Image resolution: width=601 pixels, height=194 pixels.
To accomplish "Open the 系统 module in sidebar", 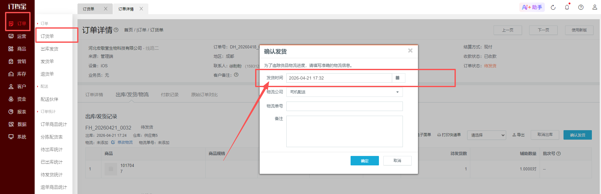I will pyautogui.click(x=18, y=137).
